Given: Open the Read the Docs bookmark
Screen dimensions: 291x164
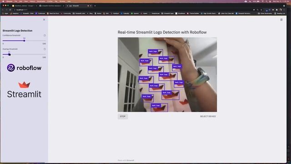Looking at the screenshot, I should click(53, 13).
